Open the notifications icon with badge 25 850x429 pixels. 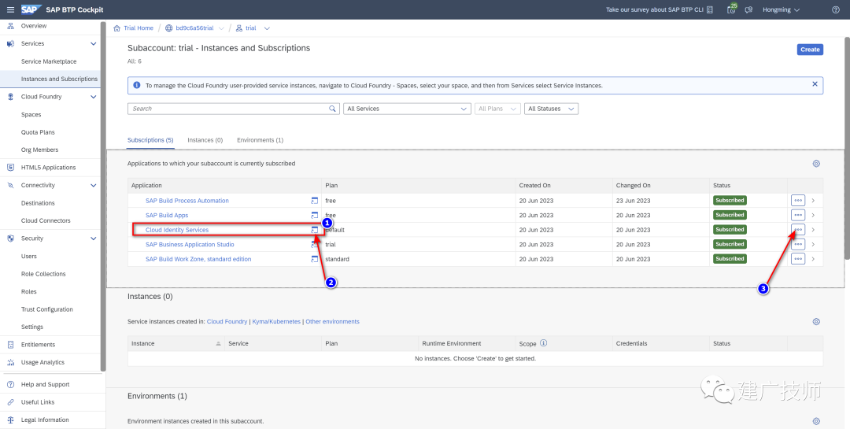coord(730,9)
